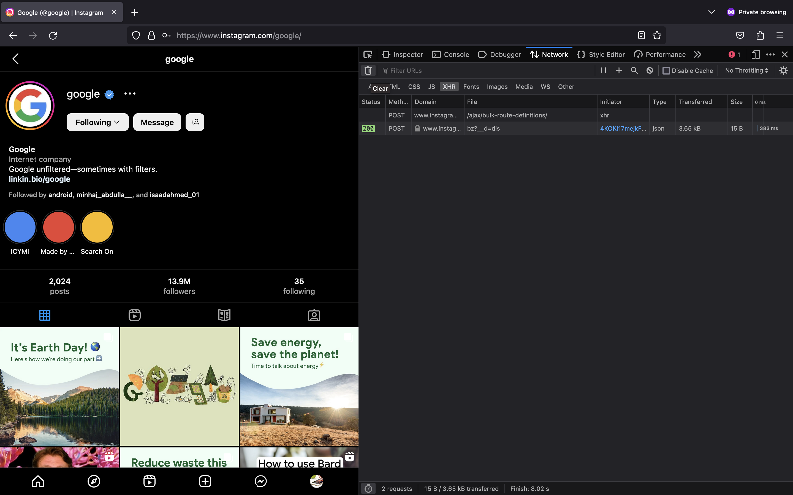Activate the element picker tool
The height and width of the screenshot is (495, 793).
point(368,55)
